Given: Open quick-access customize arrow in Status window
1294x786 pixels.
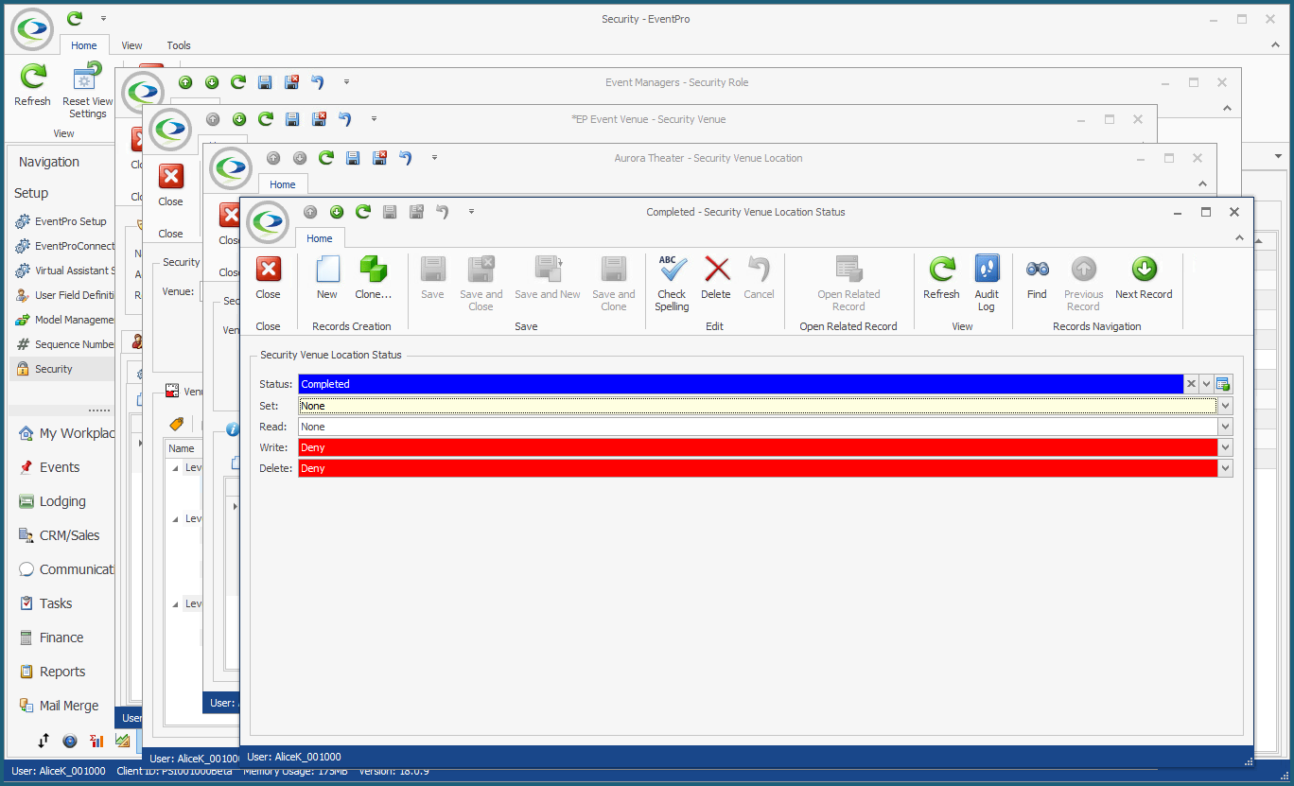Looking at the screenshot, I should click(x=471, y=212).
